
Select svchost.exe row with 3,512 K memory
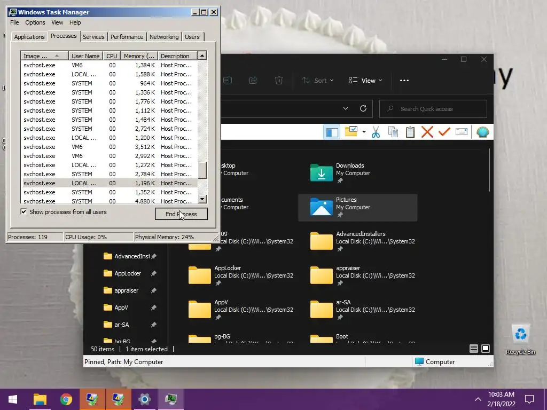point(110,147)
